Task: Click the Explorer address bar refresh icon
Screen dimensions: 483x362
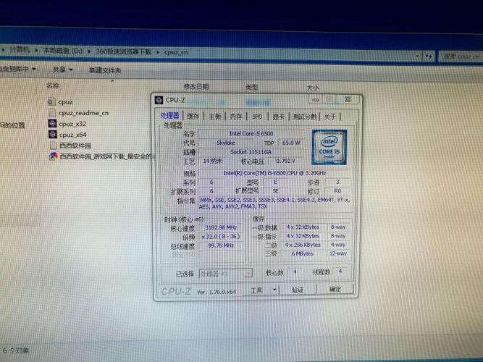Action: [429, 56]
